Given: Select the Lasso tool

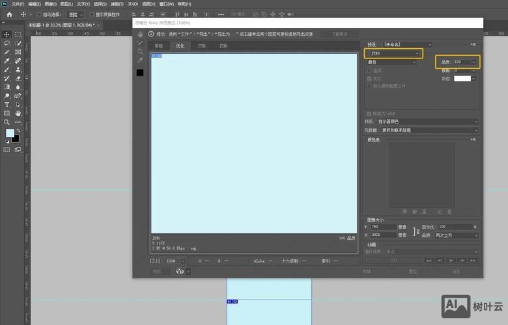Looking at the screenshot, I should coord(7,42).
